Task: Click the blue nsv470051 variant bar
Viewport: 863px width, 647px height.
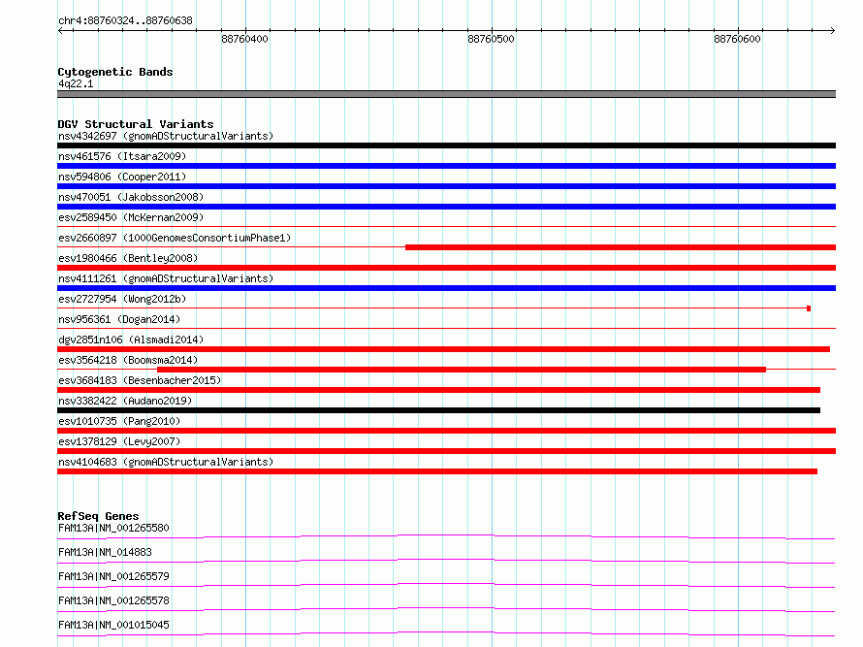Action: point(446,207)
